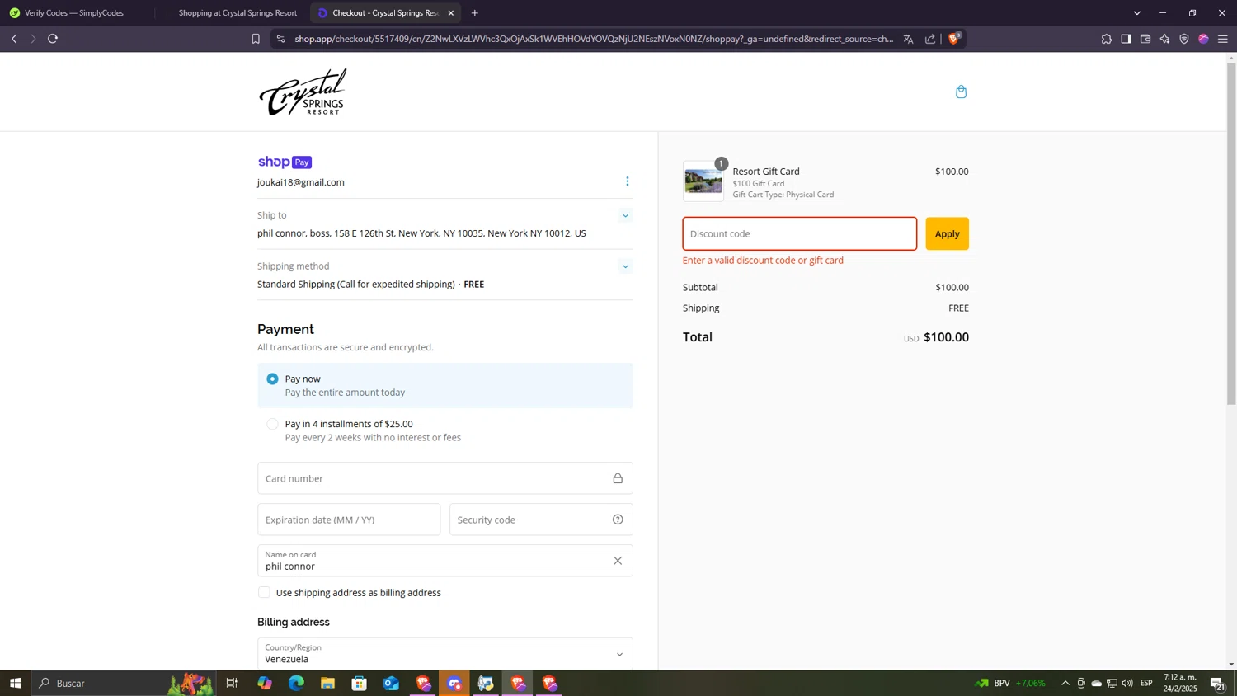This screenshot has height=696, width=1237.
Task: Open Microsoft Store from the taskbar
Action: pyautogui.click(x=359, y=683)
